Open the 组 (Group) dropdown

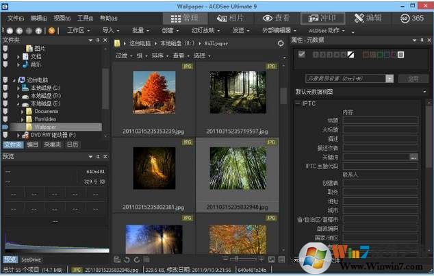142,55
